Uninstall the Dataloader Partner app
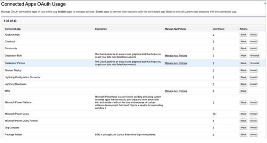267x143 pixels. (x=255, y=63)
